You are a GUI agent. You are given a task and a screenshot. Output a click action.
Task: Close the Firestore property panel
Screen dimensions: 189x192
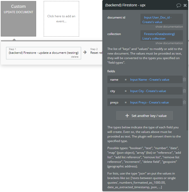coord(185,5)
